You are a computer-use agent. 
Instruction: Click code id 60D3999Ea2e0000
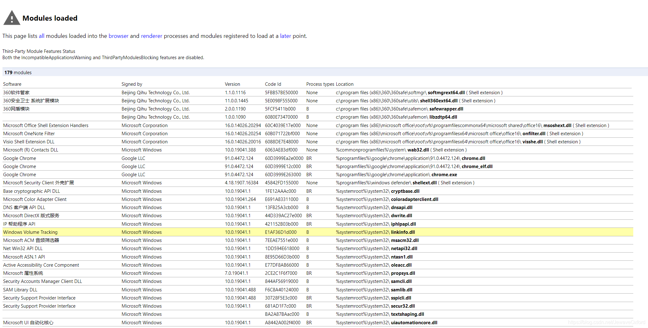pos(284,158)
